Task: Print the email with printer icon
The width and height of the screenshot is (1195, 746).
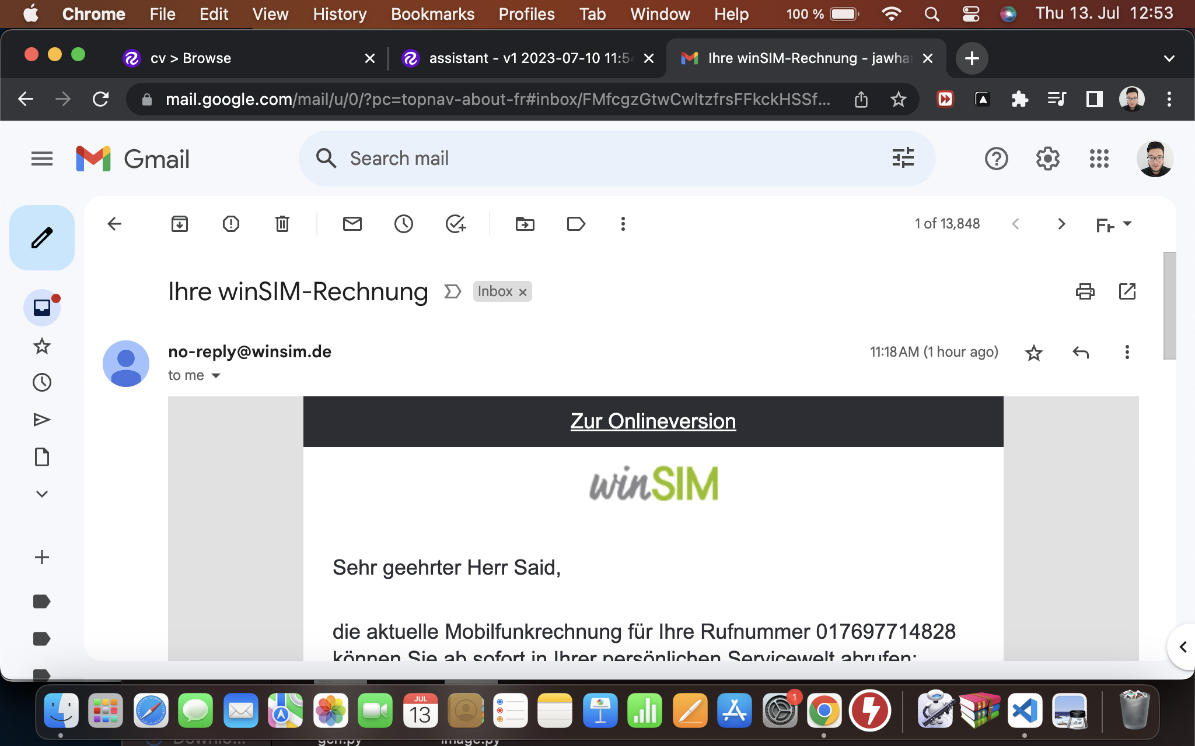Action: (x=1085, y=291)
